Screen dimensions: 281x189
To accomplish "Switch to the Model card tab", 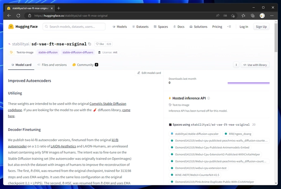I will click(x=21, y=65).
